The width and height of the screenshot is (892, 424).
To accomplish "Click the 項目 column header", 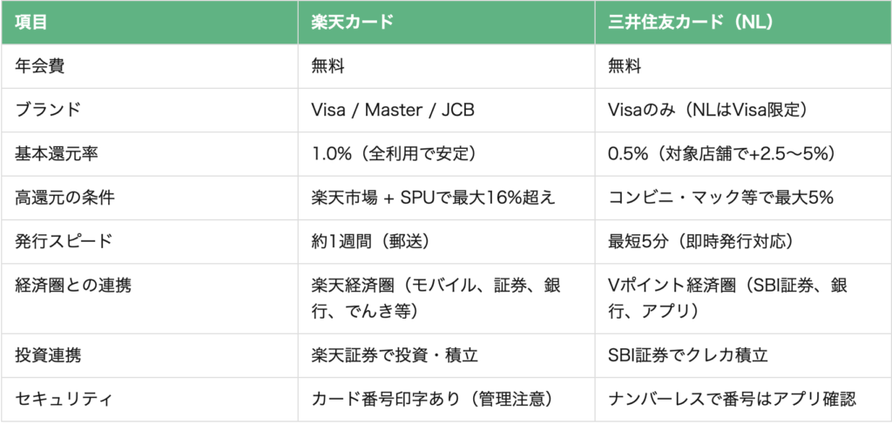I will tap(31, 23).
